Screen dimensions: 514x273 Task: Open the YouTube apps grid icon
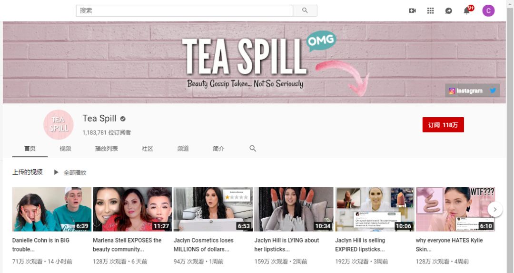pyautogui.click(x=430, y=11)
